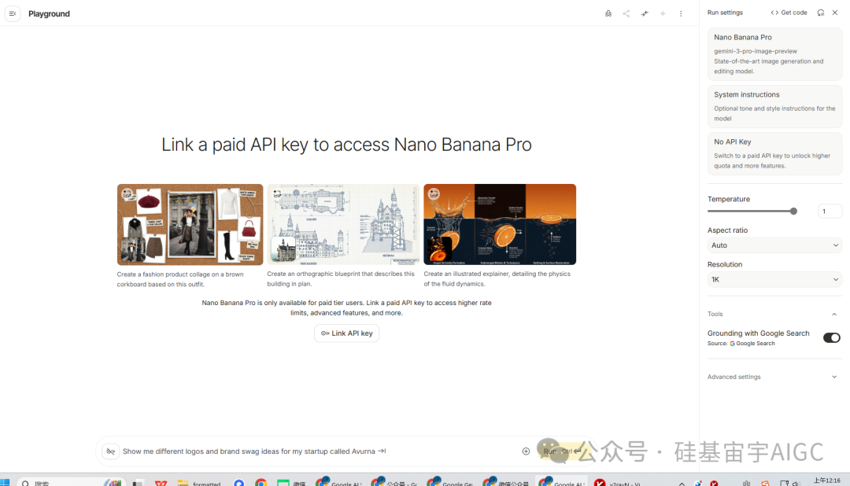Collapse the left navigation menu icon
The height and width of the screenshot is (486, 850).
point(13,13)
